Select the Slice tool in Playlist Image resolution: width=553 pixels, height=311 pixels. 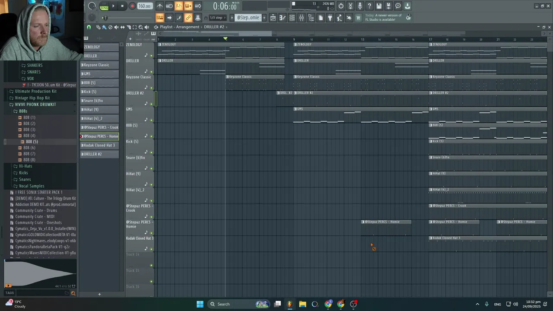coord(128,27)
